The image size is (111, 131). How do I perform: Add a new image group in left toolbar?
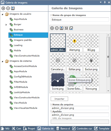(x=3, y=8)
